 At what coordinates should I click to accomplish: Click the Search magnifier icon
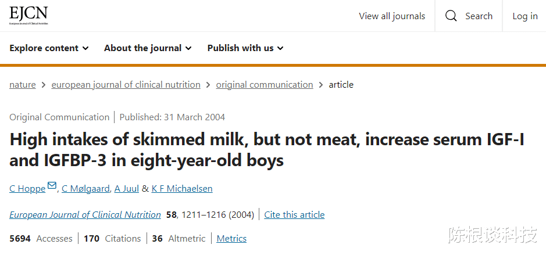[451, 16]
